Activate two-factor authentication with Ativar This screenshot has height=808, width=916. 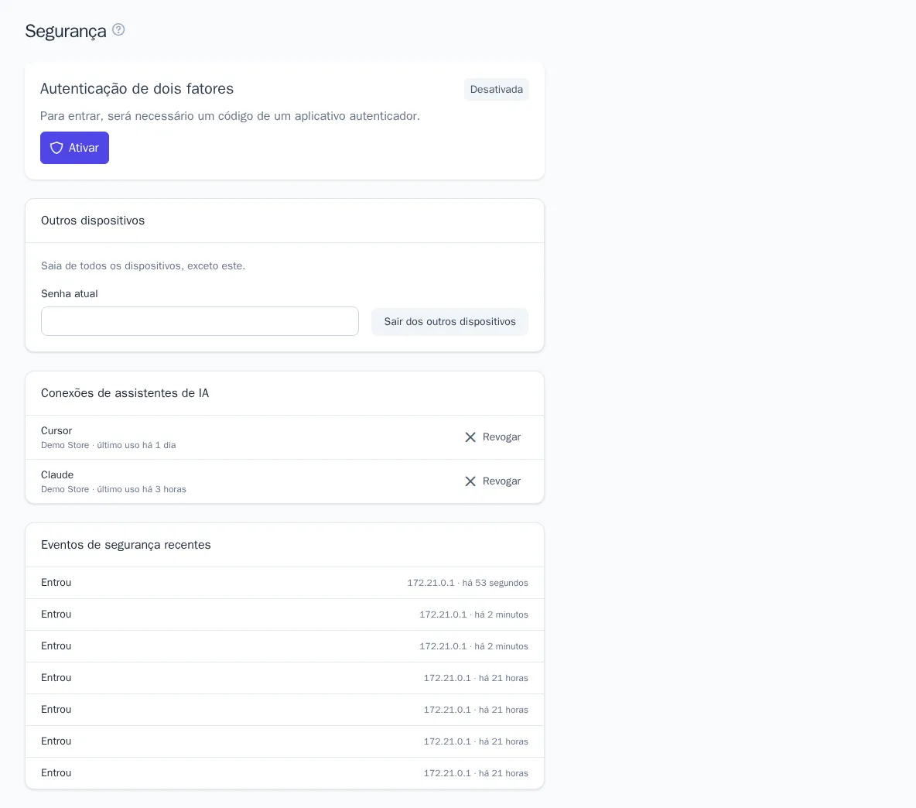(x=75, y=148)
